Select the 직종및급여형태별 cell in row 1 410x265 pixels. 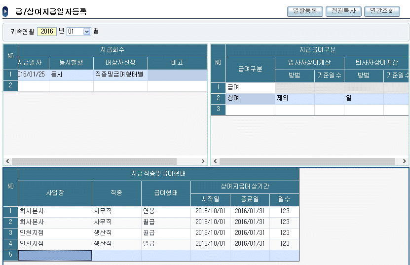pyautogui.click(x=120, y=75)
